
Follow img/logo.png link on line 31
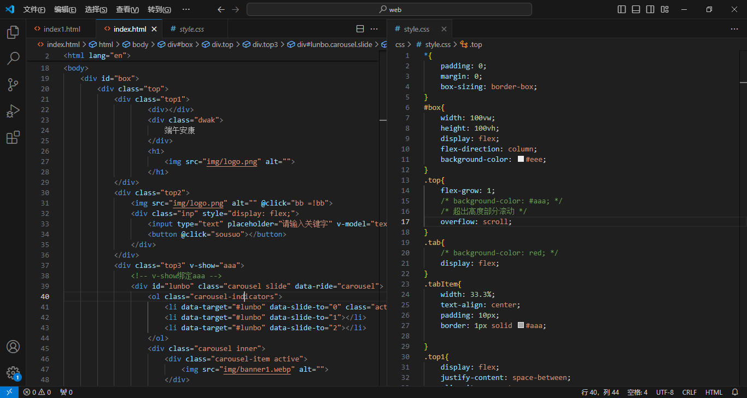(199, 203)
